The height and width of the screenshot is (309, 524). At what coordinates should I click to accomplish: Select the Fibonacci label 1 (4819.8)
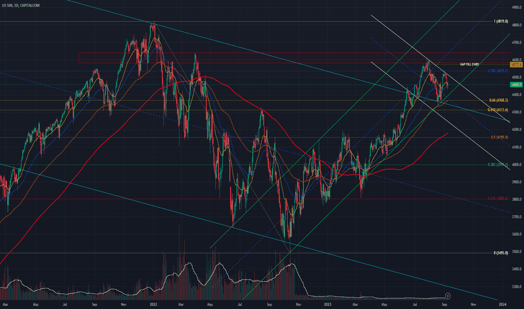pyautogui.click(x=500, y=21)
